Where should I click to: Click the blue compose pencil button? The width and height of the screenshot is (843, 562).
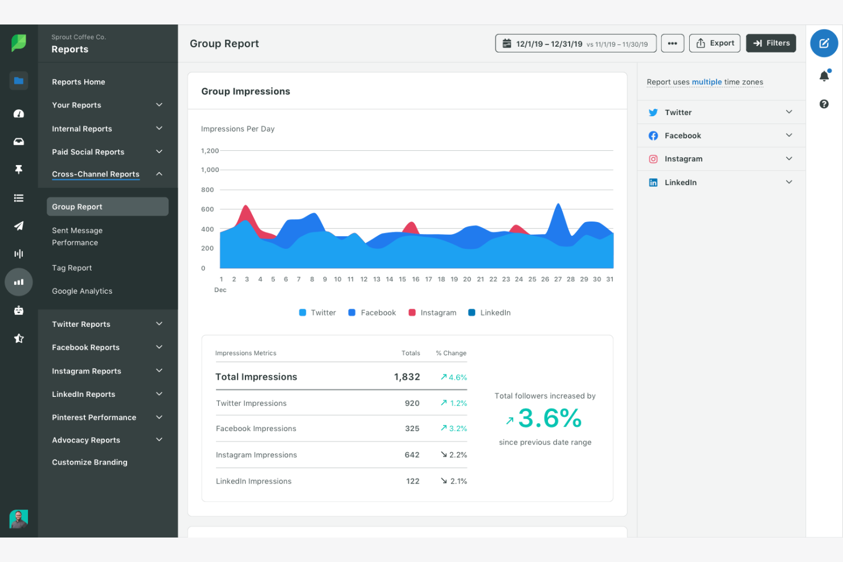[x=824, y=43]
